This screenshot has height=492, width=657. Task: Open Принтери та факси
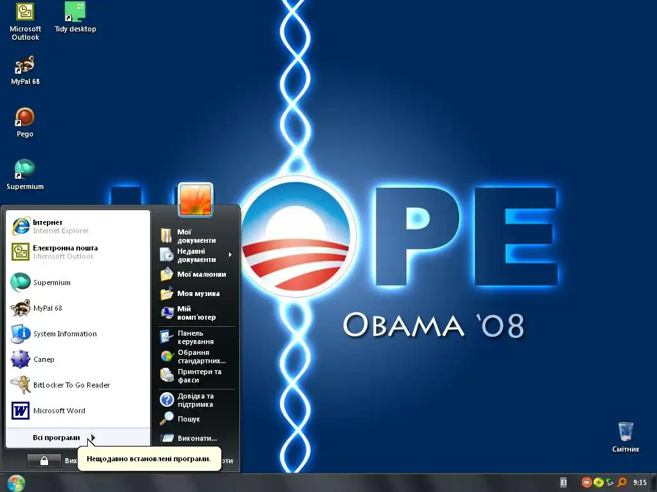tap(196, 375)
